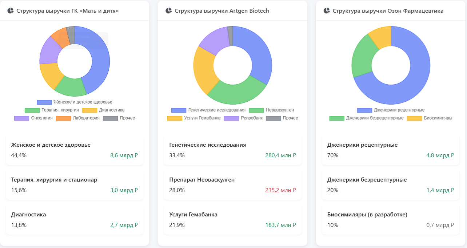Click pie chart icon beside «Мать и дитя» title
Viewport: 467px width, 248px height.
[x=10, y=11]
